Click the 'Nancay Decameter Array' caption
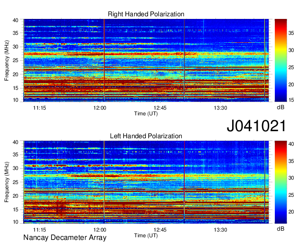The image size is (299, 243). coord(65,238)
